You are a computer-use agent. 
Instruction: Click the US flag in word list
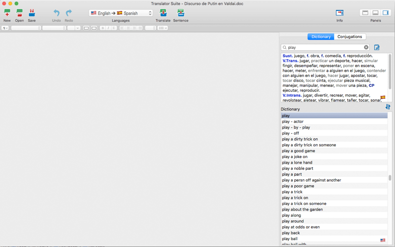[x=383, y=240]
